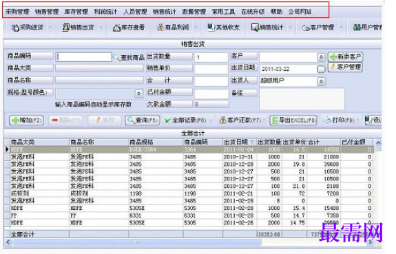Open the 出货日期 date picker
Image resolution: width=396 pixels, height=254 pixels.
click(321, 69)
